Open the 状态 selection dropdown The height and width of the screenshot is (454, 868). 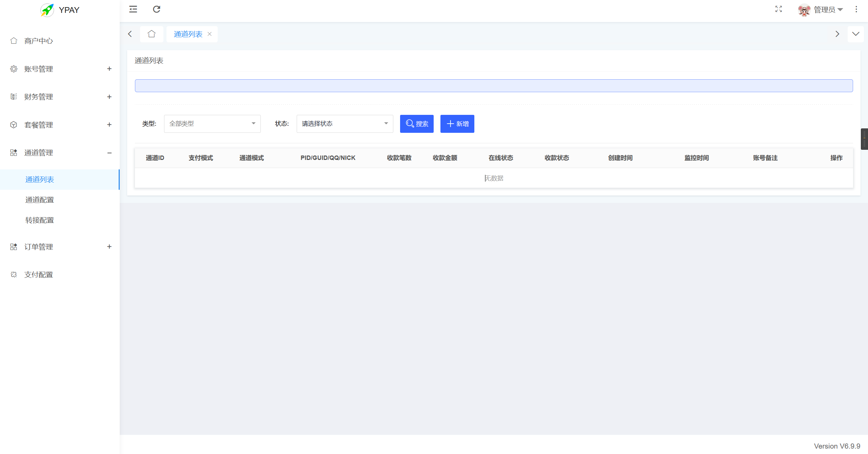[344, 124]
